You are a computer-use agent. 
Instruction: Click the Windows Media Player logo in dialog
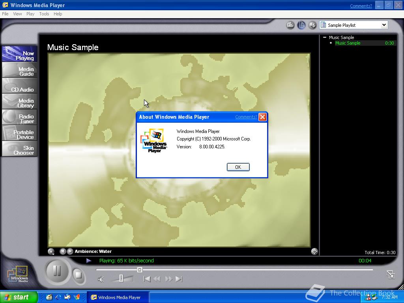(153, 140)
